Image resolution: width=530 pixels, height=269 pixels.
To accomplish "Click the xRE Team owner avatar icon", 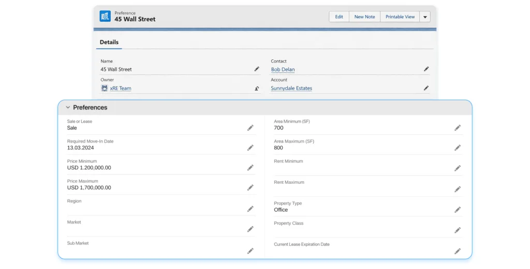I will pyautogui.click(x=105, y=88).
